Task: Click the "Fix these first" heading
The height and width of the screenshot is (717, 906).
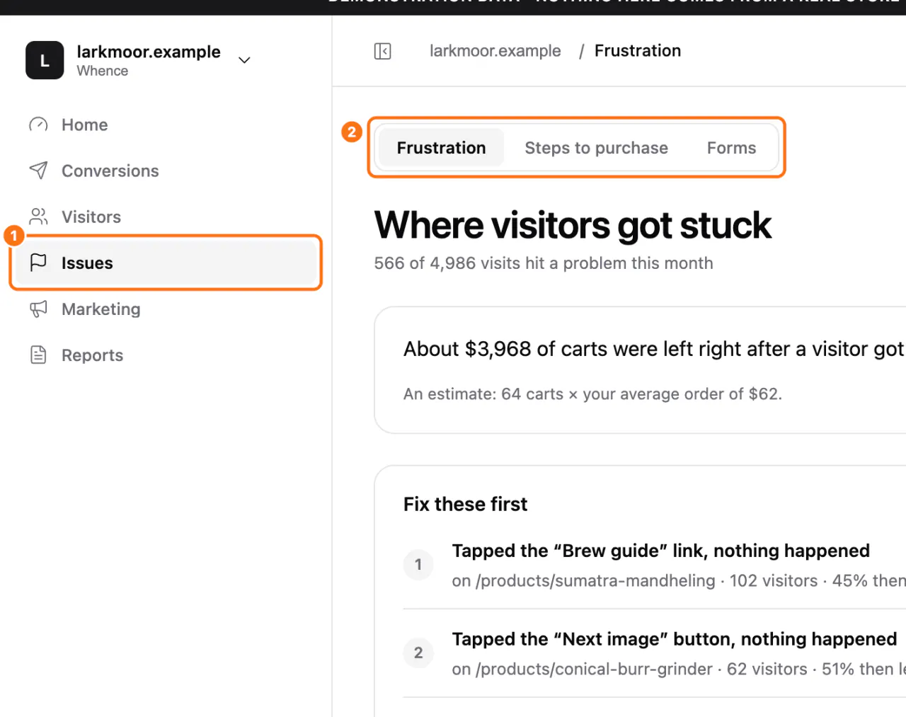Action: [465, 504]
